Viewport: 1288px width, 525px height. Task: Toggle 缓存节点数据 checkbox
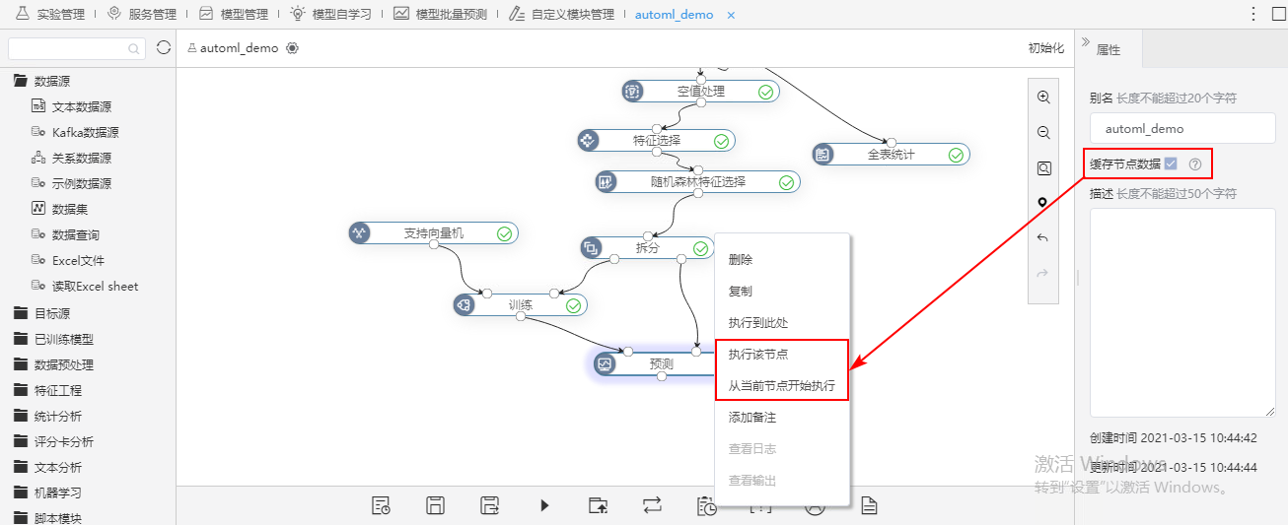(x=1171, y=164)
